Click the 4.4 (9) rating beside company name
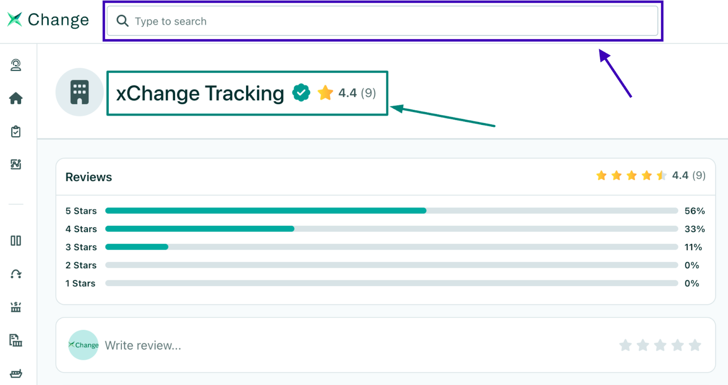This screenshot has height=385, width=728. coord(350,93)
